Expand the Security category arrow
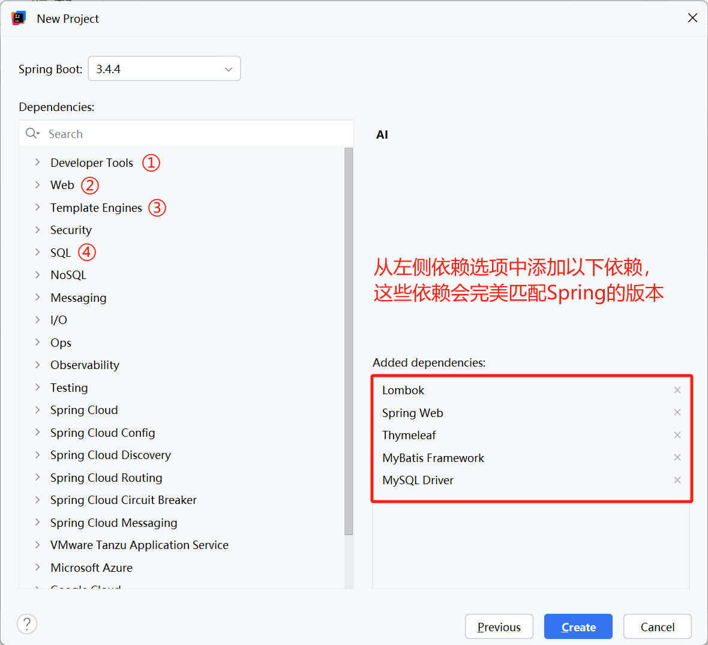The width and height of the screenshot is (708, 645). [x=37, y=229]
